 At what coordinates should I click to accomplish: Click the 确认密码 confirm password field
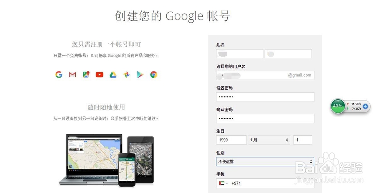click(x=265, y=119)
